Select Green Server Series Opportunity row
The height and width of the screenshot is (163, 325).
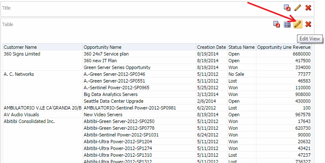[117, 68]
